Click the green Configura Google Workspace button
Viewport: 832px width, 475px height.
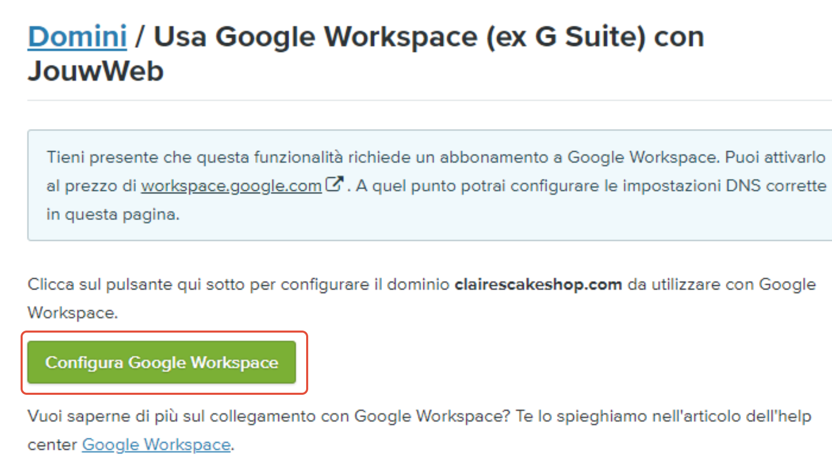(x=162, y=362)
